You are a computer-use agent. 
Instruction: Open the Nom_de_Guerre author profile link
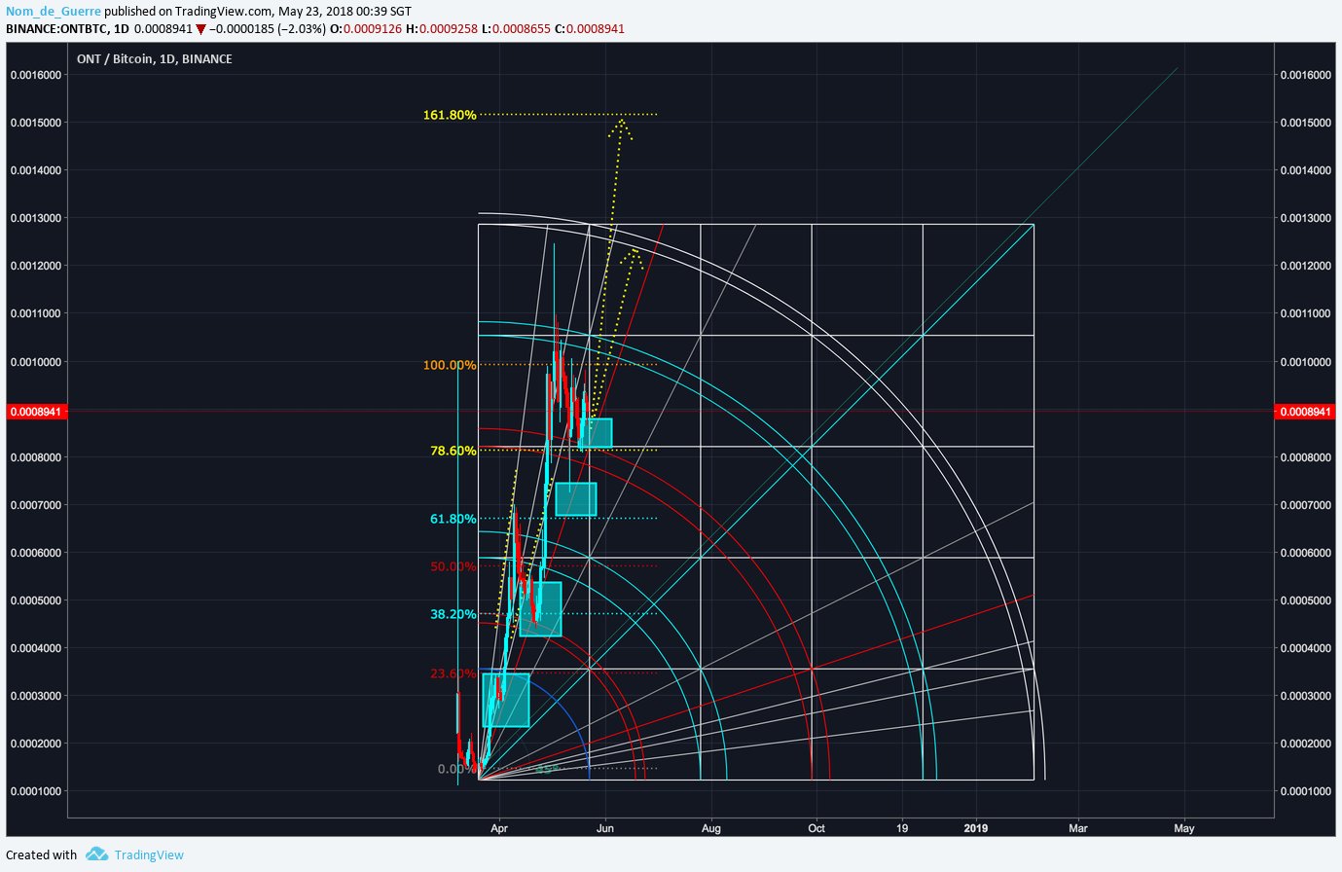click(54, 12)
